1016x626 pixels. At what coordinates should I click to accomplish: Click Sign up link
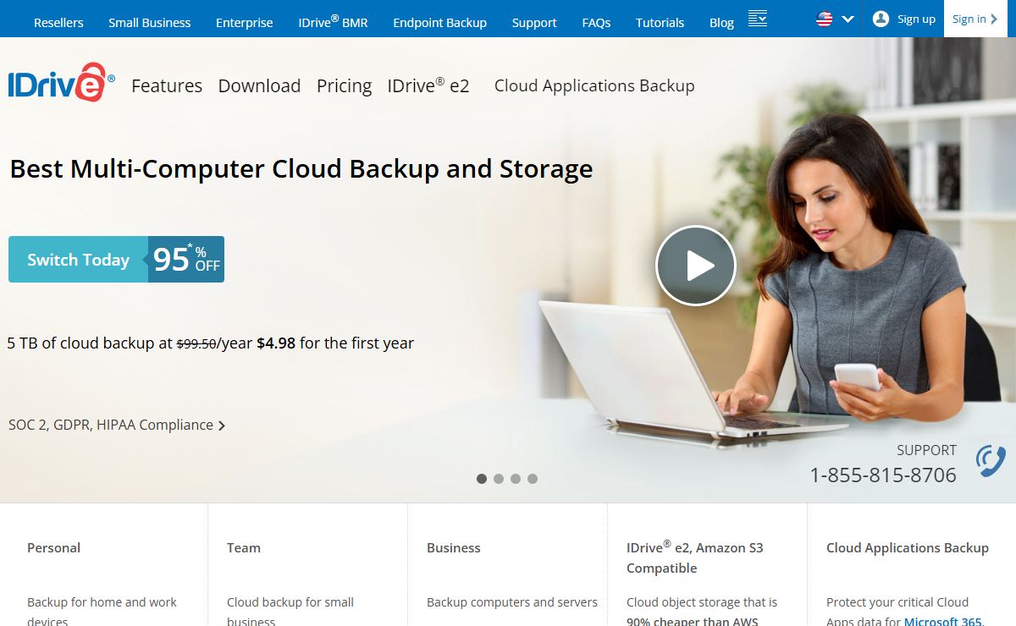(x=916, y=19)
